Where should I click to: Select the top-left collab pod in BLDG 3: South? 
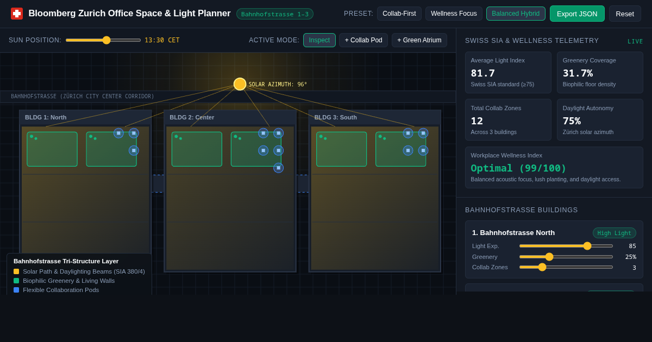(x=408, y=133)
